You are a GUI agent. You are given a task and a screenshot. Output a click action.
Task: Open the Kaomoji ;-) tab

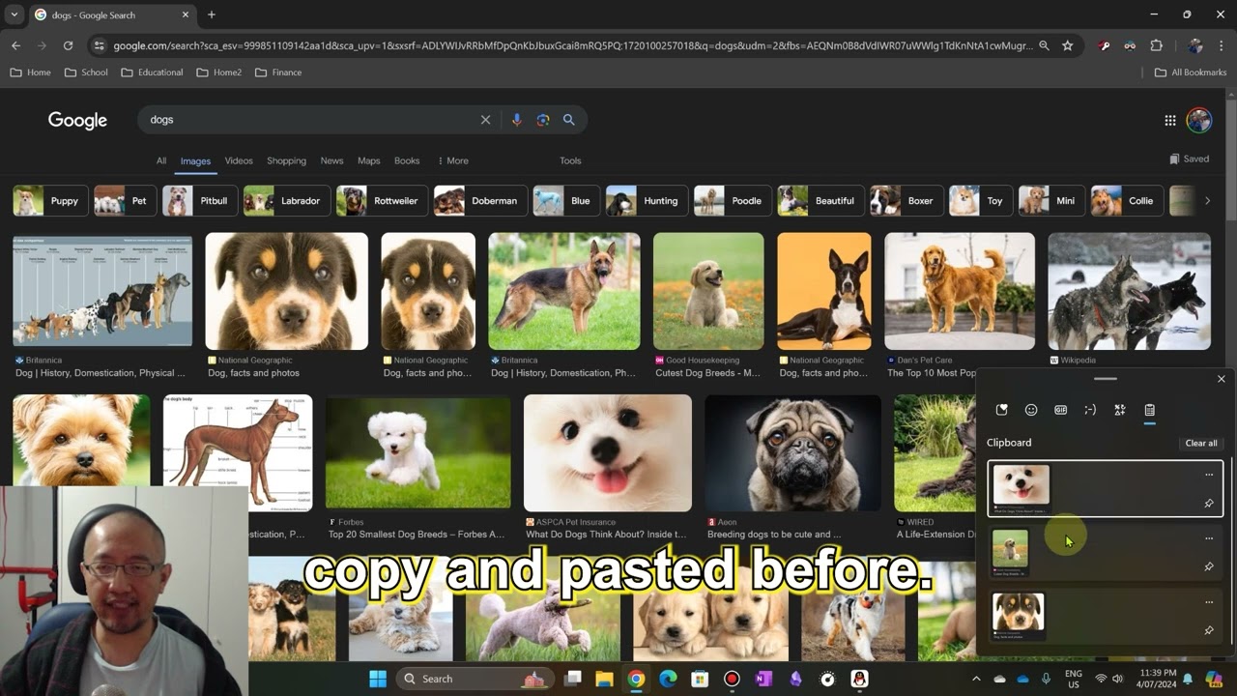coord(1090,410)
